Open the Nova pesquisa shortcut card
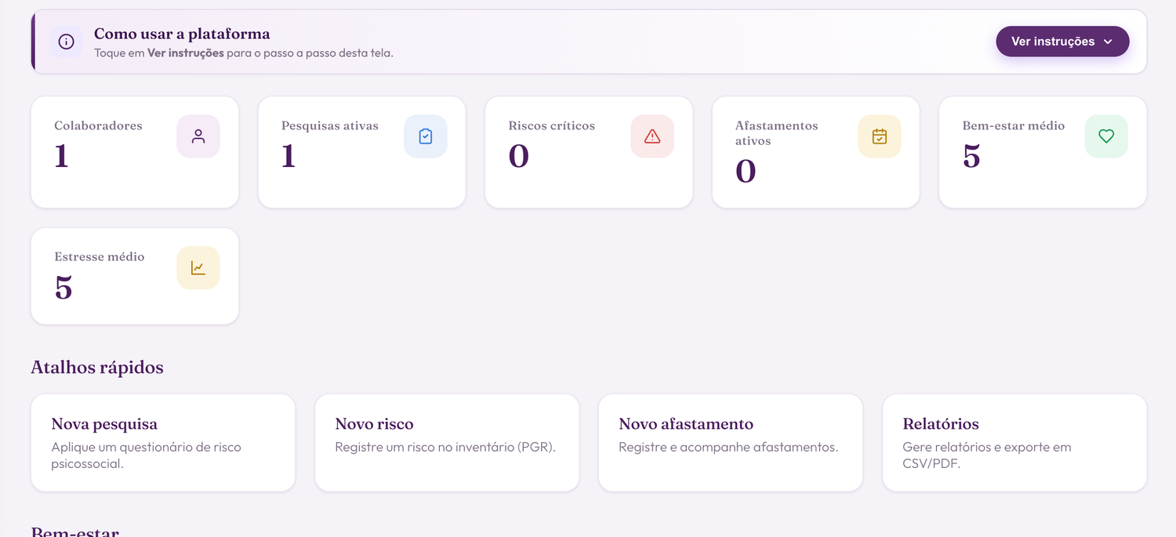Viewport: 1176px width, 537px height. [163, 443]
